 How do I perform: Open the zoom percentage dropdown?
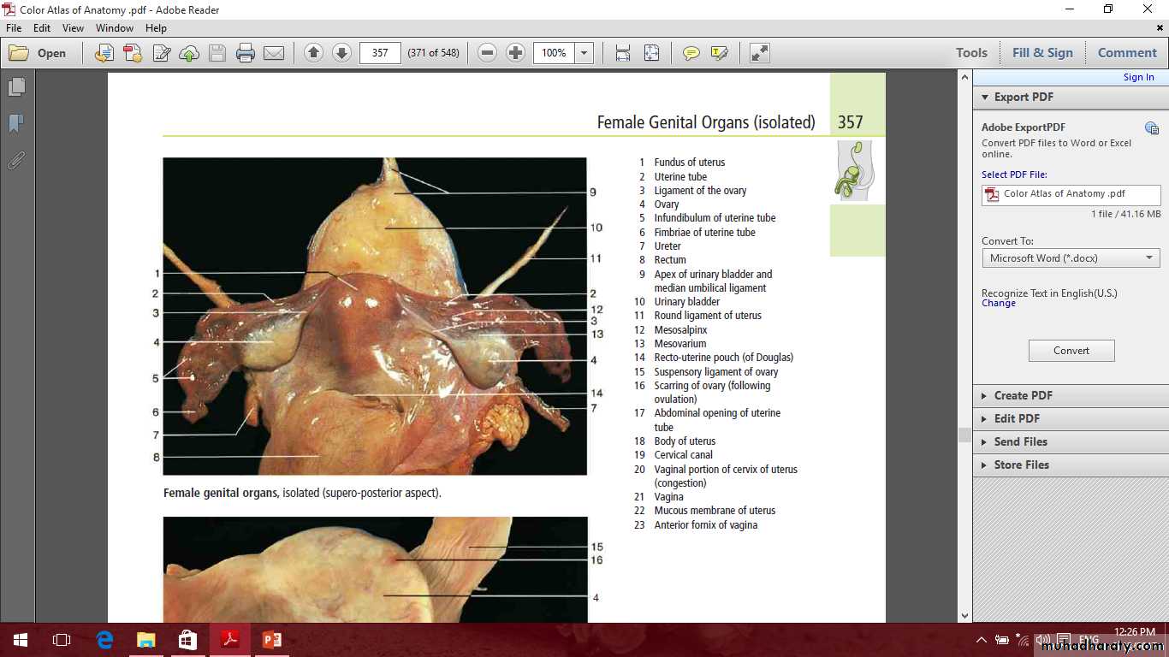coord(584,53)
